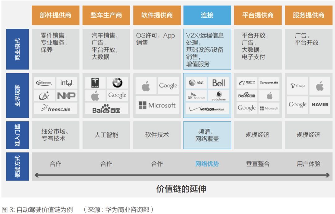Click the 部件提供商 column header
The height and width of the screenshot is (214, 335).
(x=56, y=15)
